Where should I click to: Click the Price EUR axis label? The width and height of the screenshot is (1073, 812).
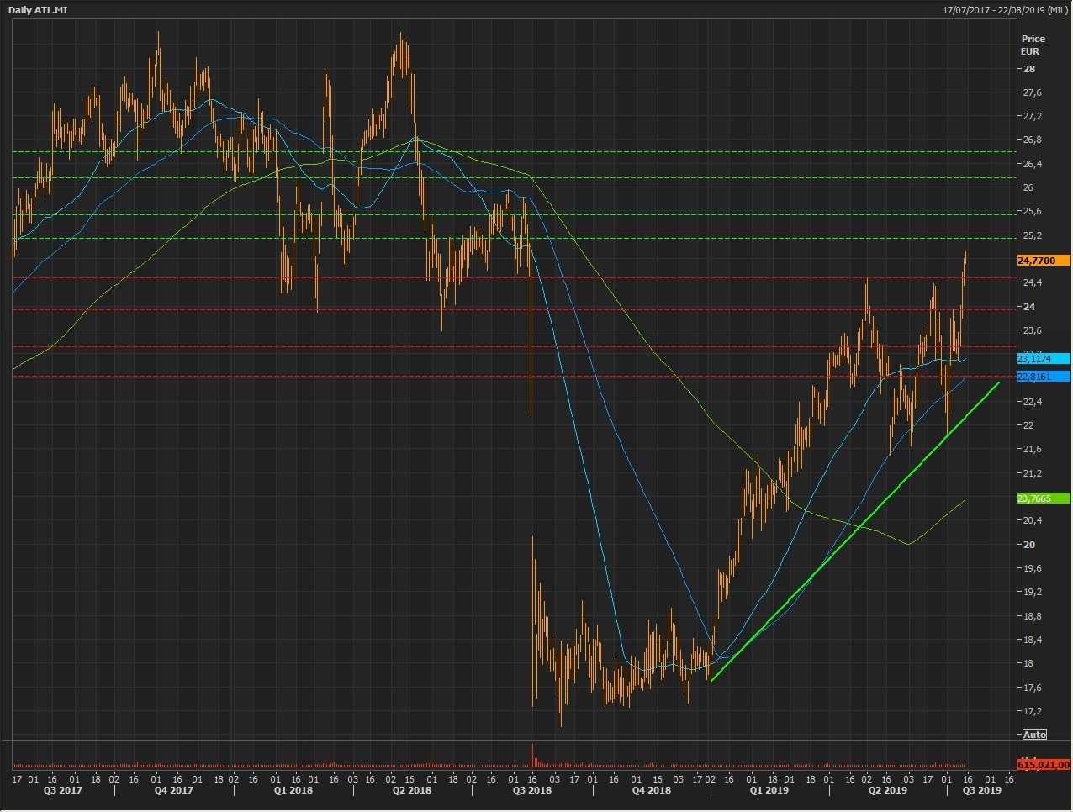(1033, 45)
